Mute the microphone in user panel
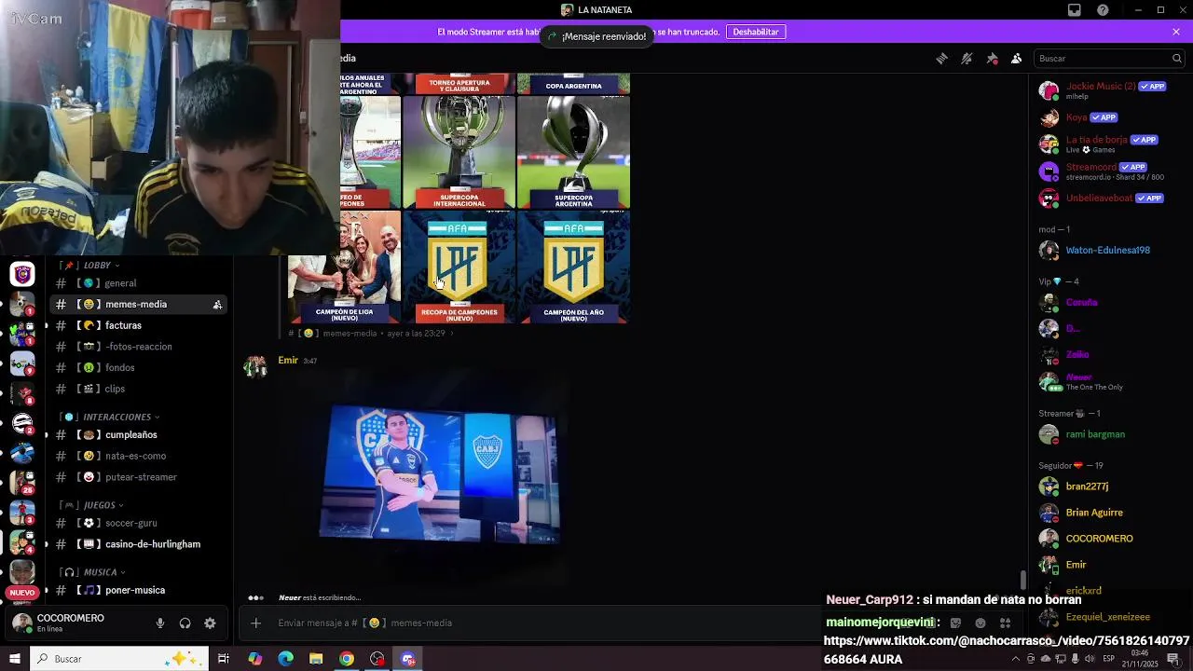 [x=160, y=623]
